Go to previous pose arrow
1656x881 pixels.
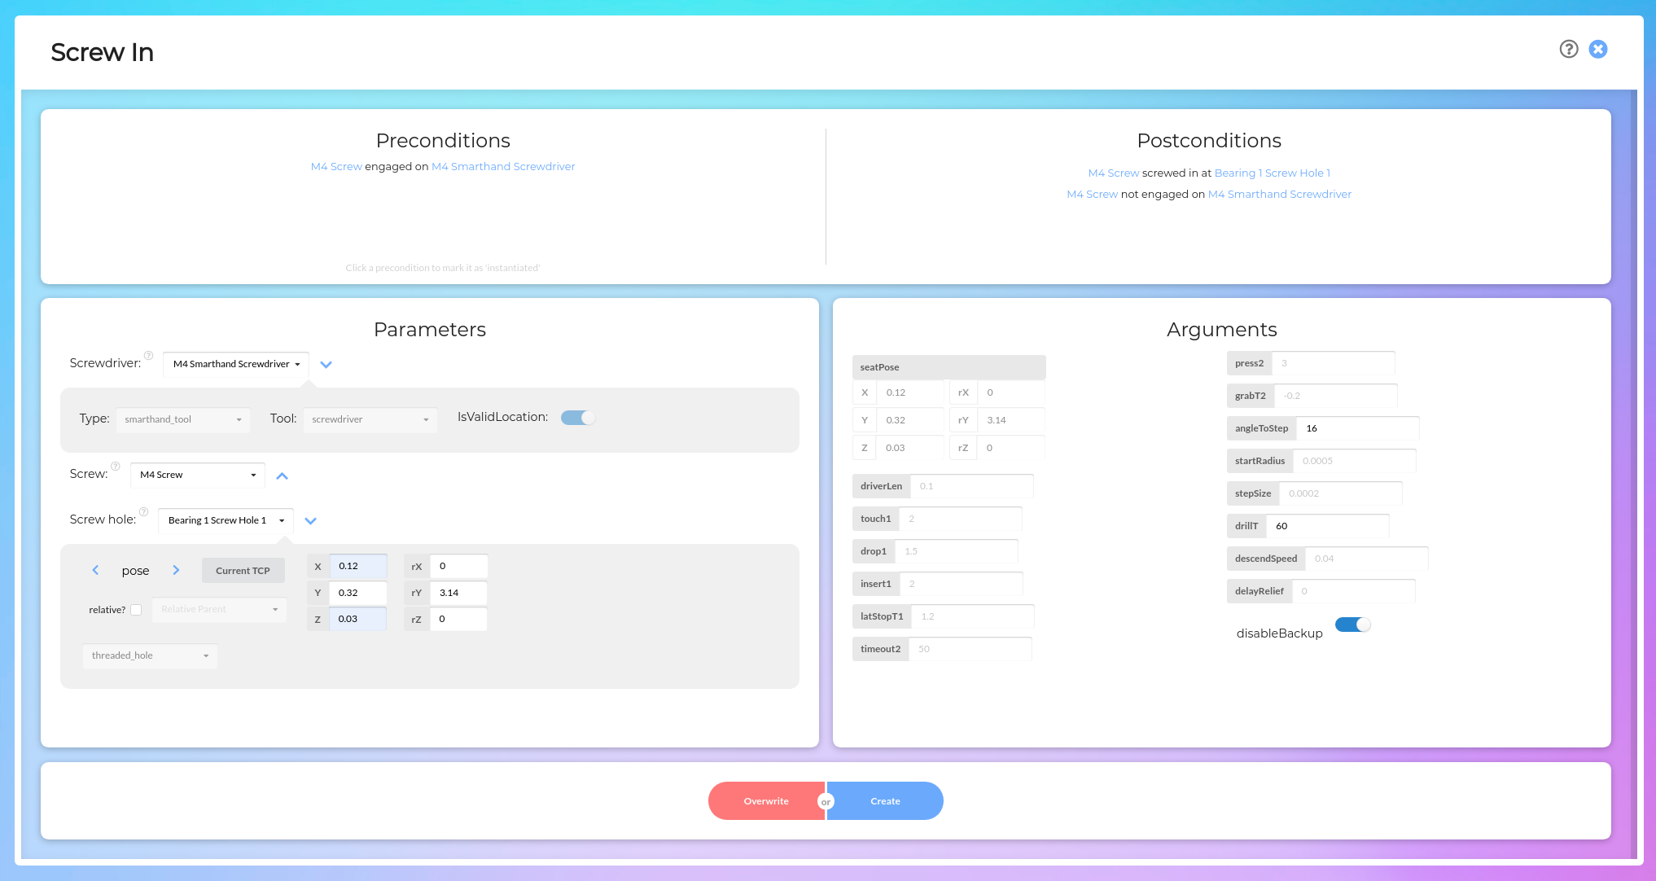click(95, 570)
